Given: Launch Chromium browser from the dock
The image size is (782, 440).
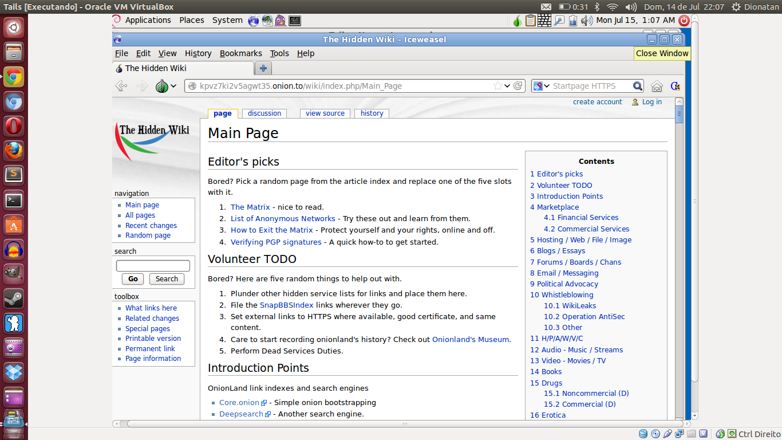Looking at the screenshot, I should click(14, 102).
